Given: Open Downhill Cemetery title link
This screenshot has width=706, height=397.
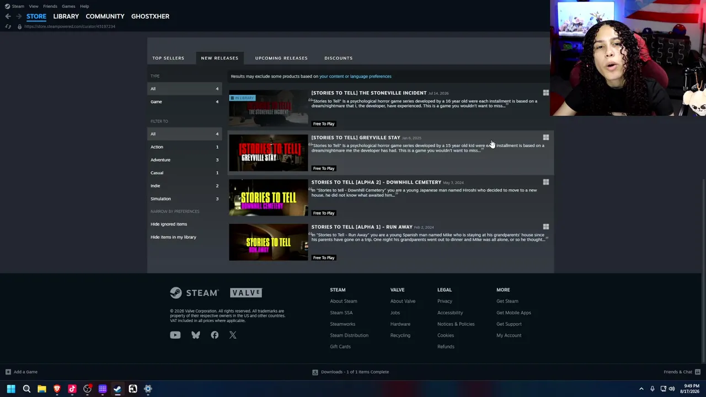Looking at the screenshot, I should (376, 182).
